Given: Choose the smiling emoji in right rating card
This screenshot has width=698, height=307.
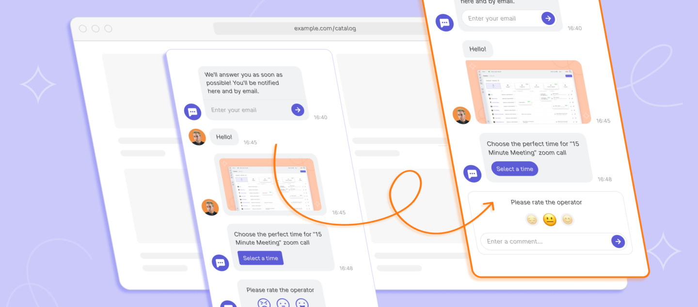Looking at the screenshot, I should pos(568,219).
